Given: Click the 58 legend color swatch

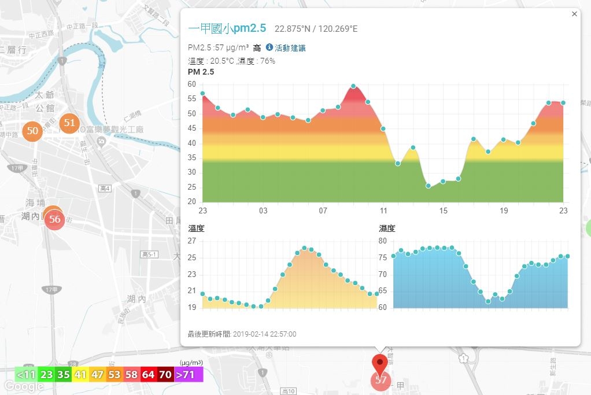Looking at the screenshot, I should 131,375.
